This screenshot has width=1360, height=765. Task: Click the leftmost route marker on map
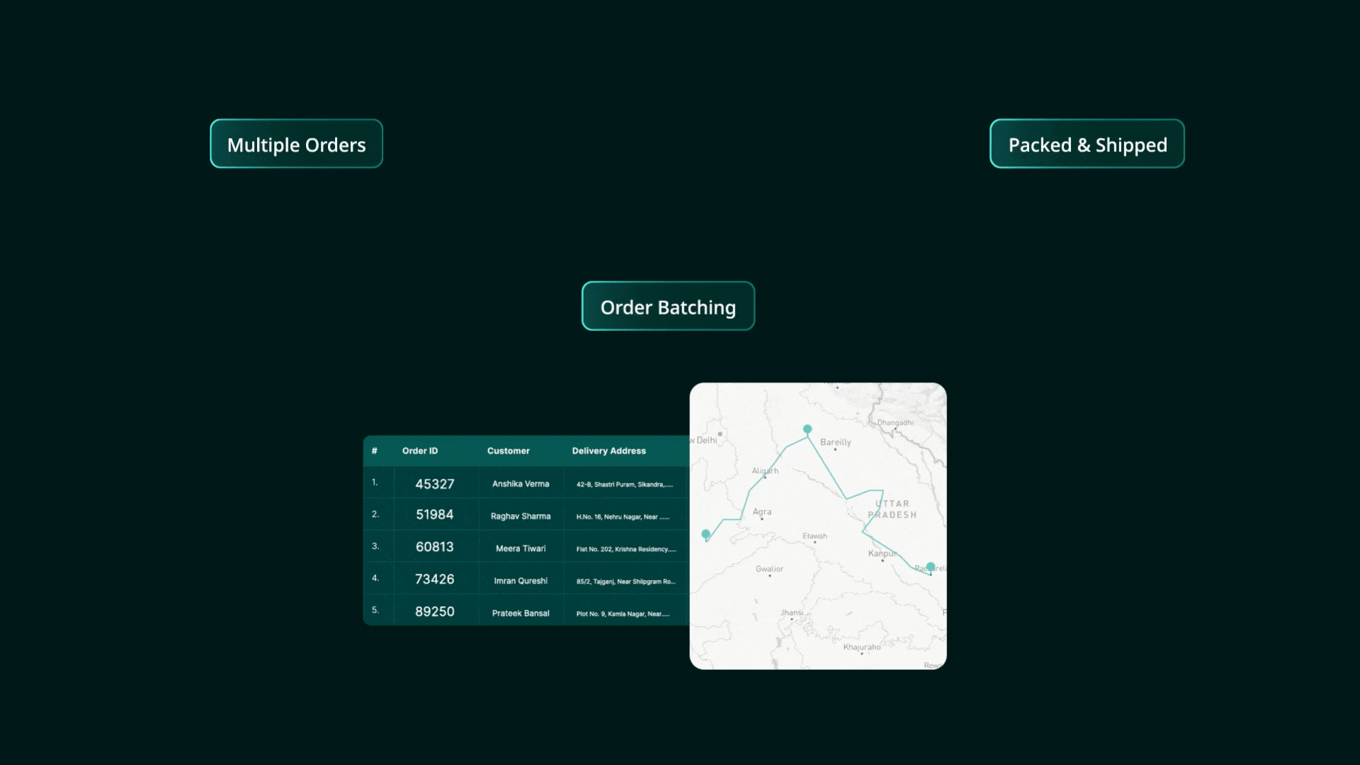(705, 534)
